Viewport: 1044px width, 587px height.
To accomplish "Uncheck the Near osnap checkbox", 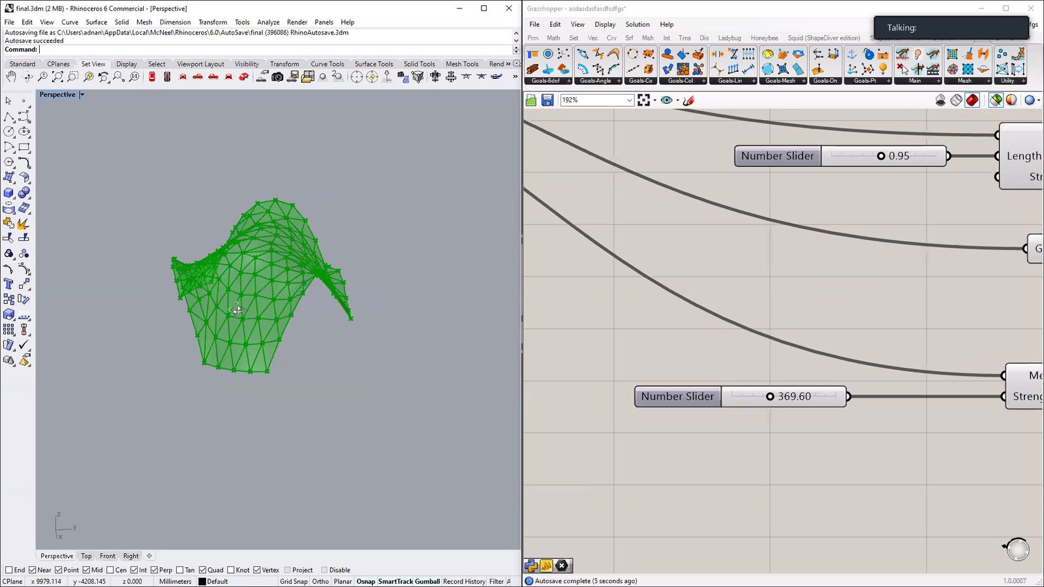I will point(33,570).
